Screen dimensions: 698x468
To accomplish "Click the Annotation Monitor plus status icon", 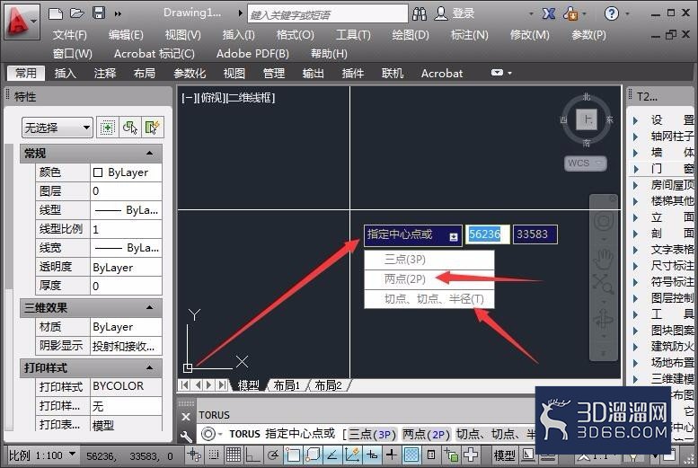I will [471, 455].
